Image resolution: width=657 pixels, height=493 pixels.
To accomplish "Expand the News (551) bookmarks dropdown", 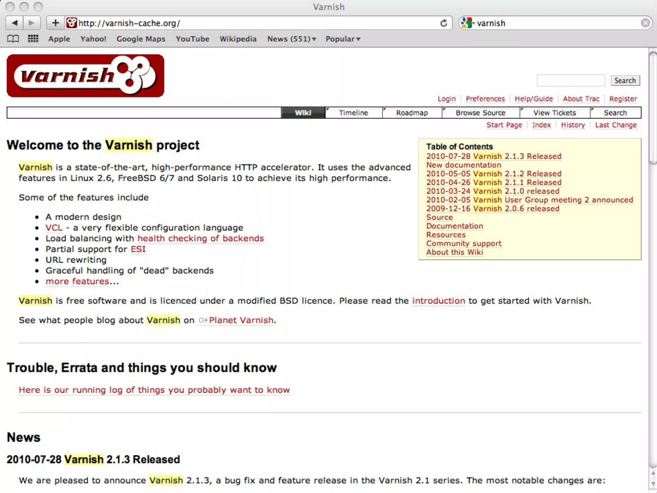I will pyautogui.click(x=292, y=39).
